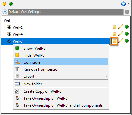132x115 pixels.
Task: Click the blue plus add icon
Action: pyautogui.click(x=123, y=4)
